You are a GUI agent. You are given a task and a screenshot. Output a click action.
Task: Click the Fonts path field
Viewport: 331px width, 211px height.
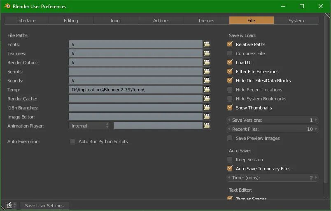pyautogui.click(x=135, y=44)
